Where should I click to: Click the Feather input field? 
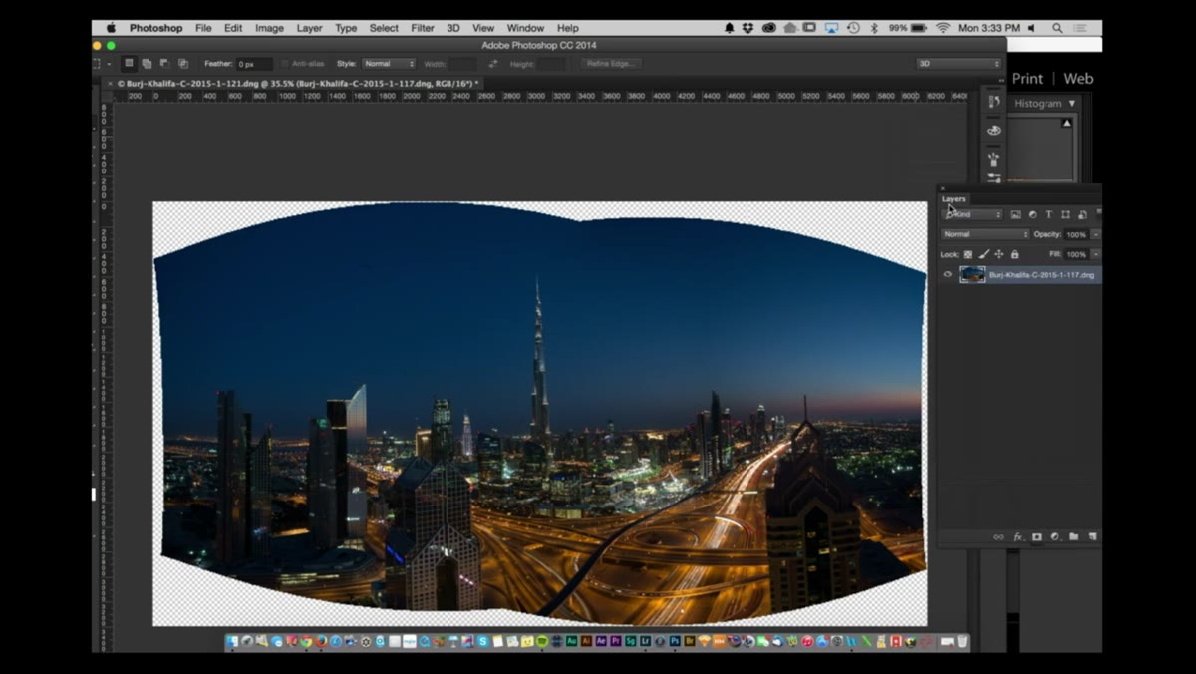[x=254, y=64]
